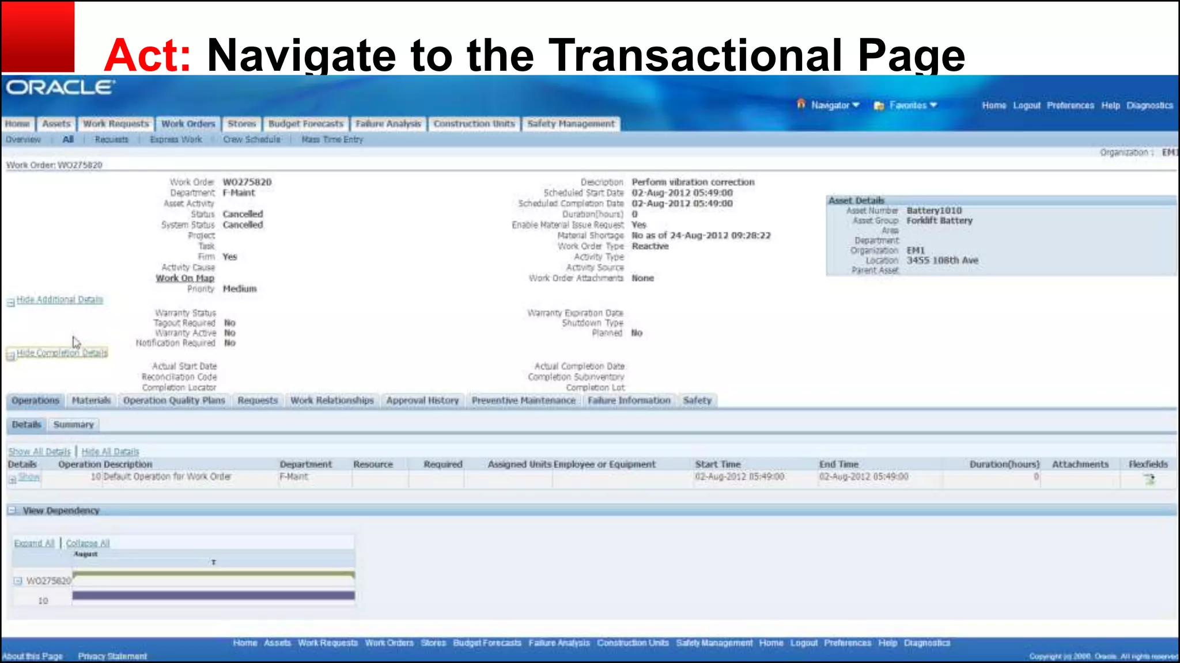Click the Navigator home icon
Screen dimensions: 1180x663
[801, 104]
